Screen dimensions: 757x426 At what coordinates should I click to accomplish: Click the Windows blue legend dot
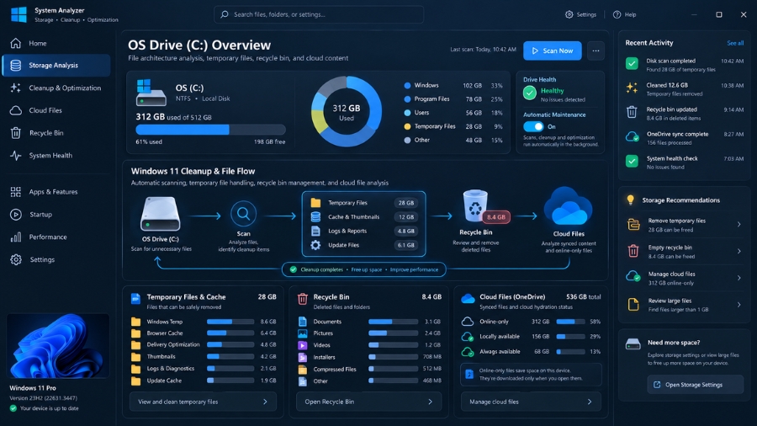(407, 86)
